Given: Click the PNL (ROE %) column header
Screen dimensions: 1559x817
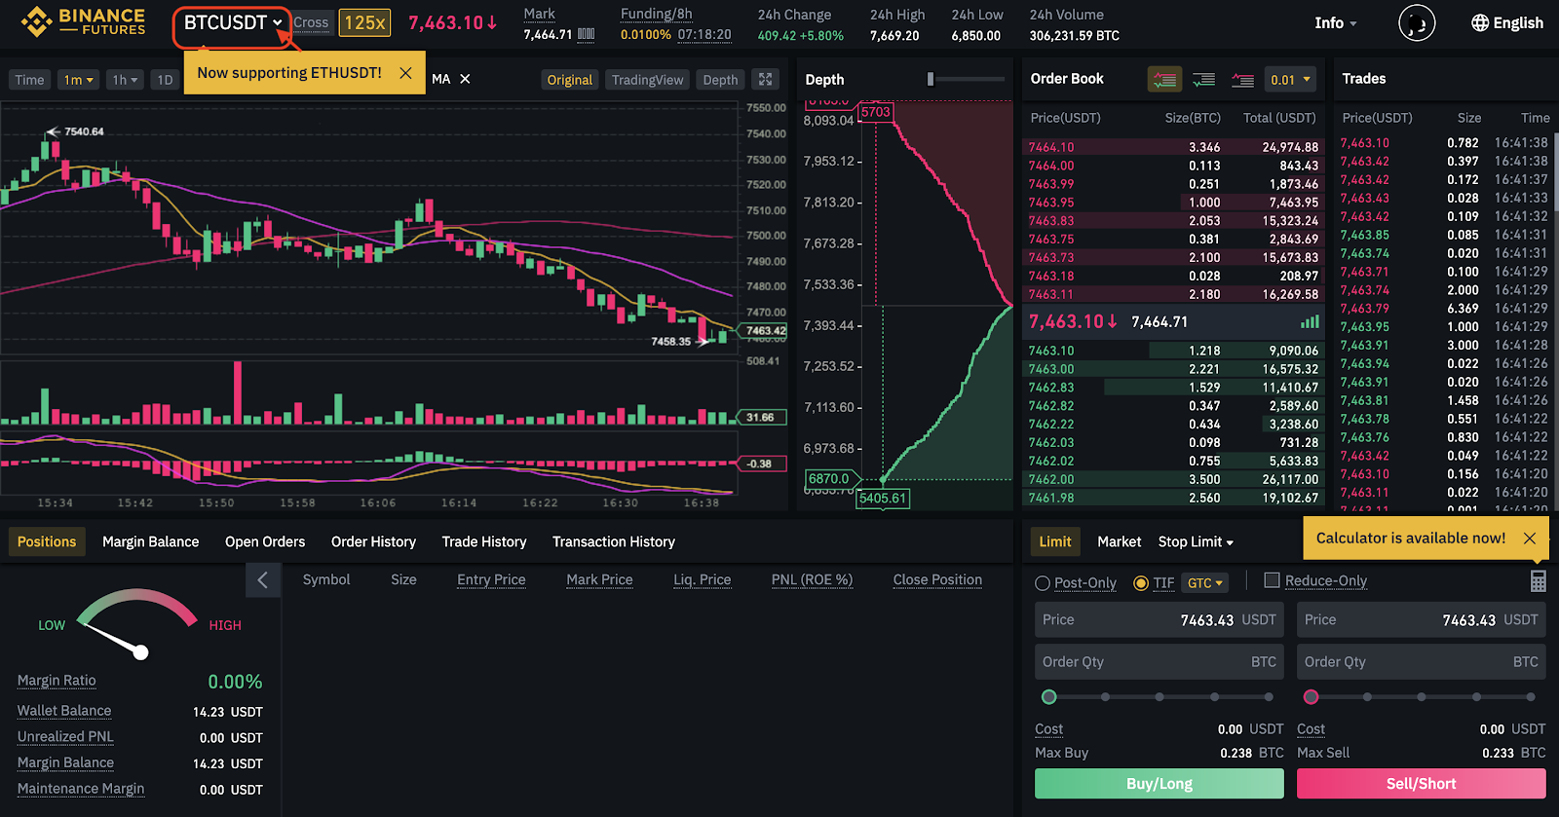Looking at the screenshot, I should pos(812,579).
